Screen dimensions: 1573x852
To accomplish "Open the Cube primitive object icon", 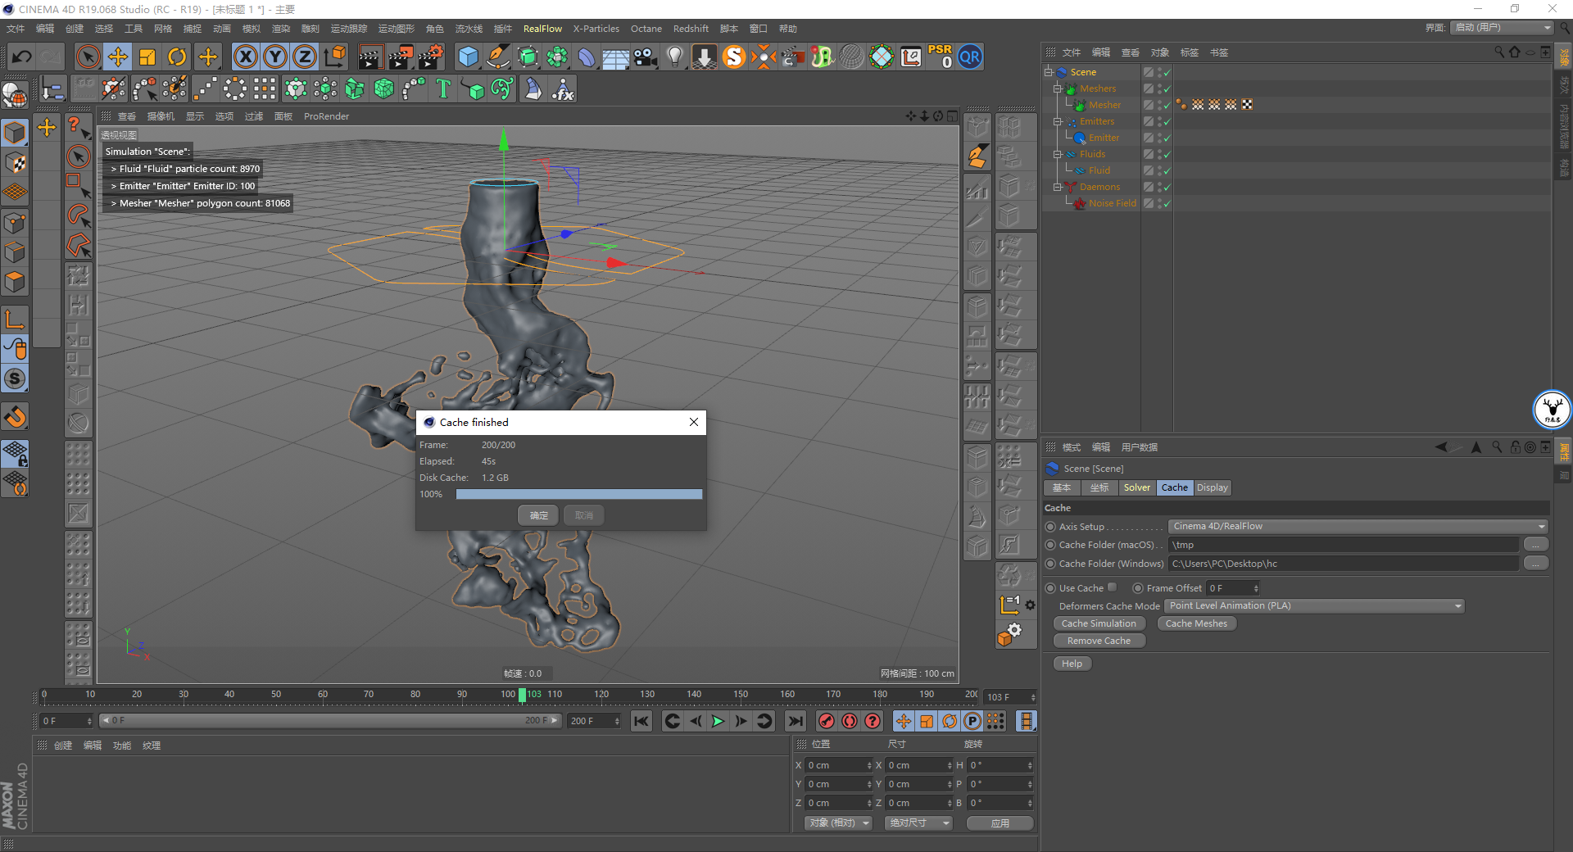I will coord(468,57).
